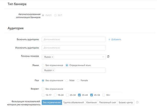Check the 18-24 age group

pyautogui.click(x=55, y=95)
